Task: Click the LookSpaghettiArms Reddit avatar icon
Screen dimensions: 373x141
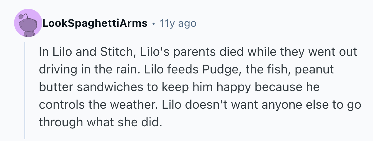Action: [x=28, y=23]
